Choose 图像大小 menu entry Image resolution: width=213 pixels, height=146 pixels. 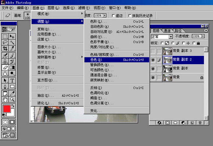tap(58, 47)
